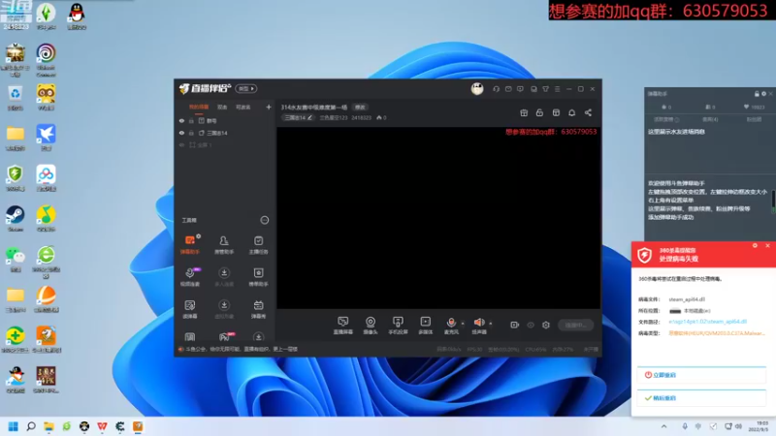Click the share icon in stream header
Screen dimensions: 776x436
click(588, 112)
